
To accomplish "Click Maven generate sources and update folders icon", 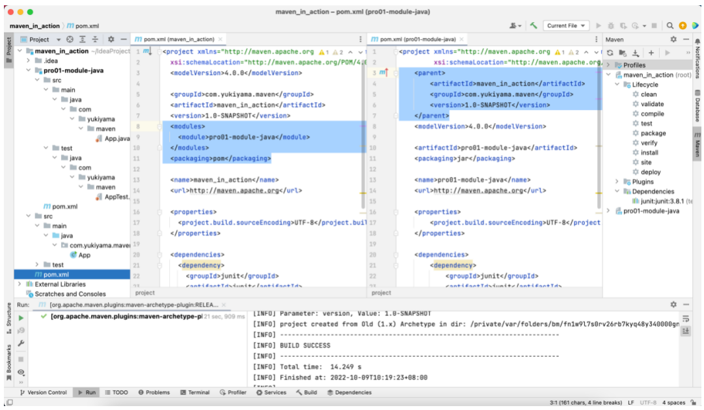I will click(623, 53).
